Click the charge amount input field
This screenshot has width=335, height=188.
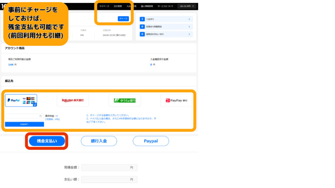22,116
